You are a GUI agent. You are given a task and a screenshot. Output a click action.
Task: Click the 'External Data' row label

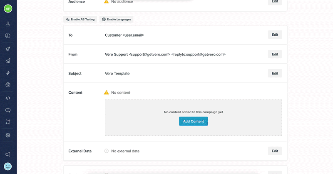80,151
